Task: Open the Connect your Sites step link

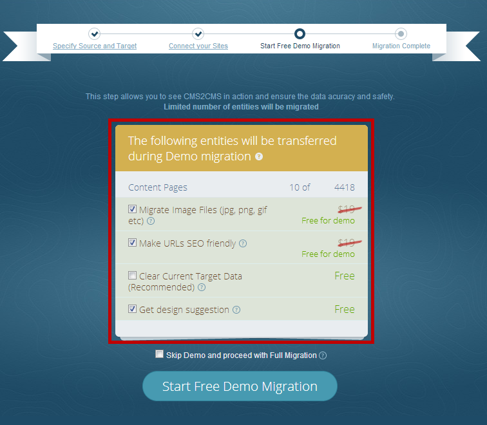Action: click(198, 46)
